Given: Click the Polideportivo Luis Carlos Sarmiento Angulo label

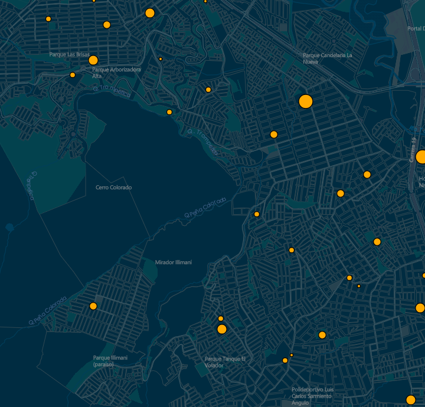Looking at the screenshot, I should click(x=312, y=396).
